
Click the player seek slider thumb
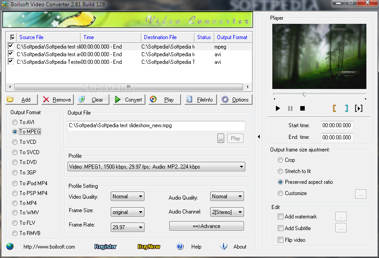304,94
